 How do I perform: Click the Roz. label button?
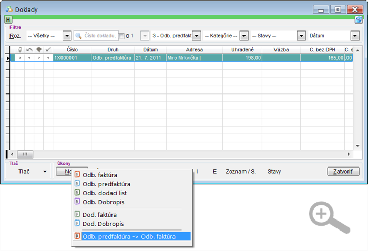[x=15, y=36]
